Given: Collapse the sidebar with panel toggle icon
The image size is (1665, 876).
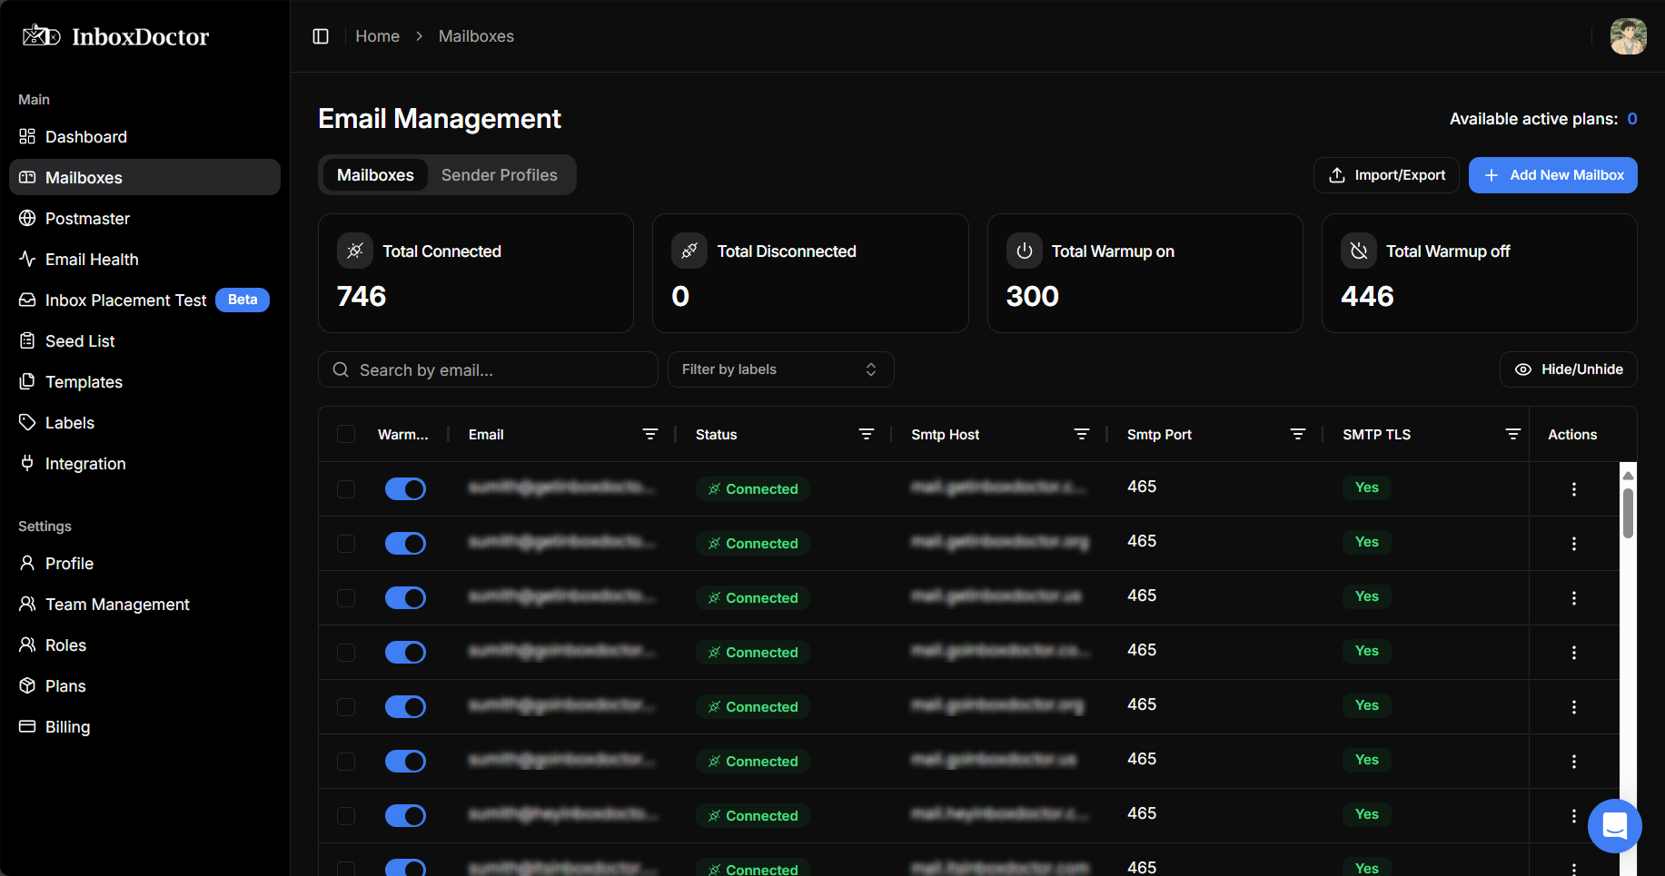Looking at the screenshot, I should pyautogui.click(x=320, y=35).
